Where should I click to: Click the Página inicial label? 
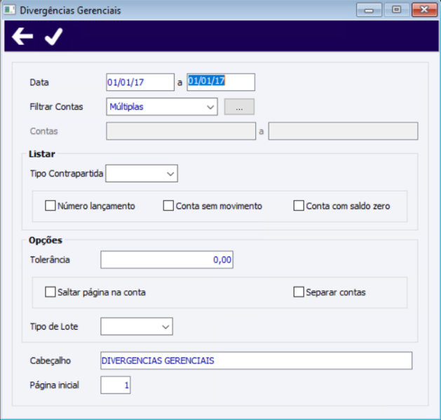(x=54, y=385)
